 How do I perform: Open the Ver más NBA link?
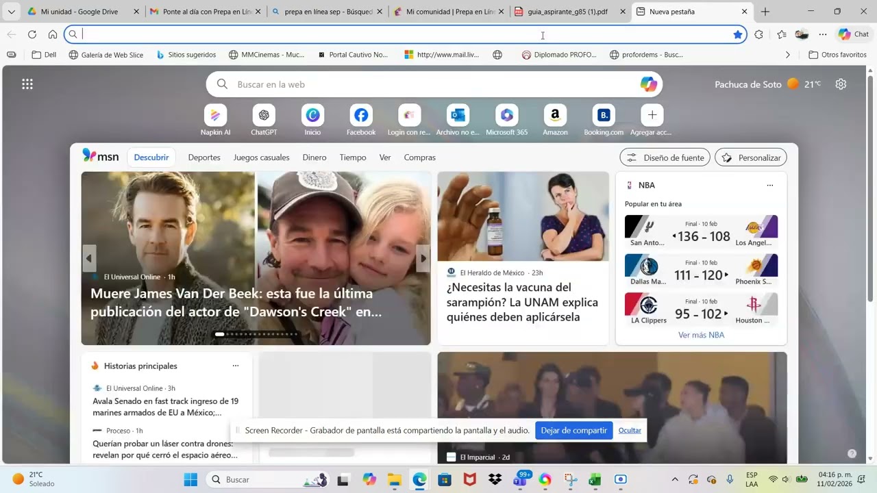[701, 335]
